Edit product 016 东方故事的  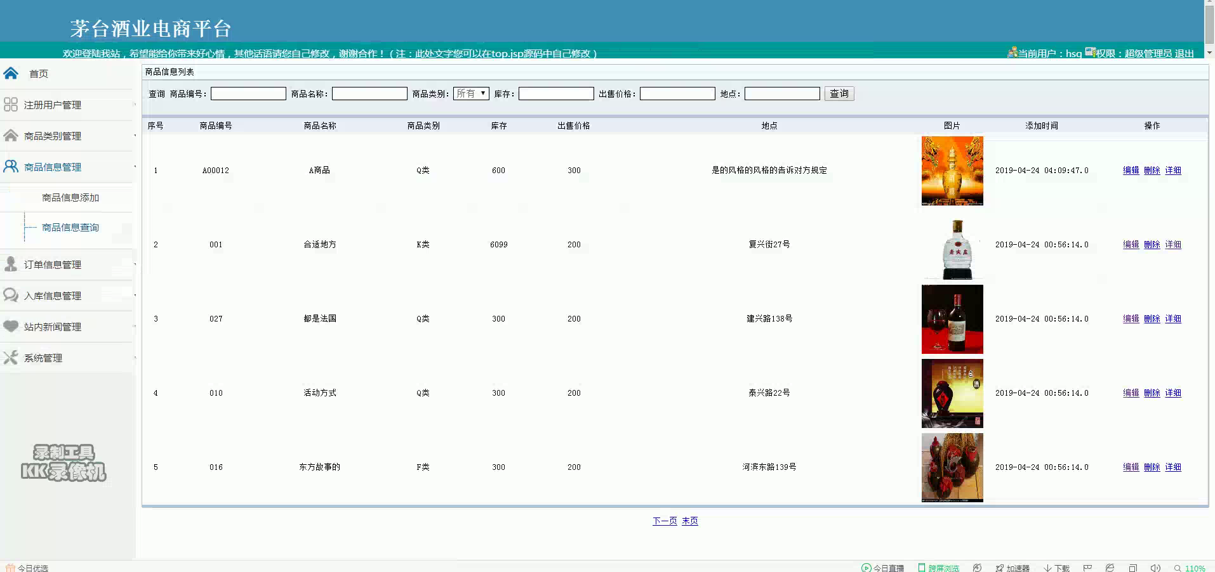[1131, 467]
